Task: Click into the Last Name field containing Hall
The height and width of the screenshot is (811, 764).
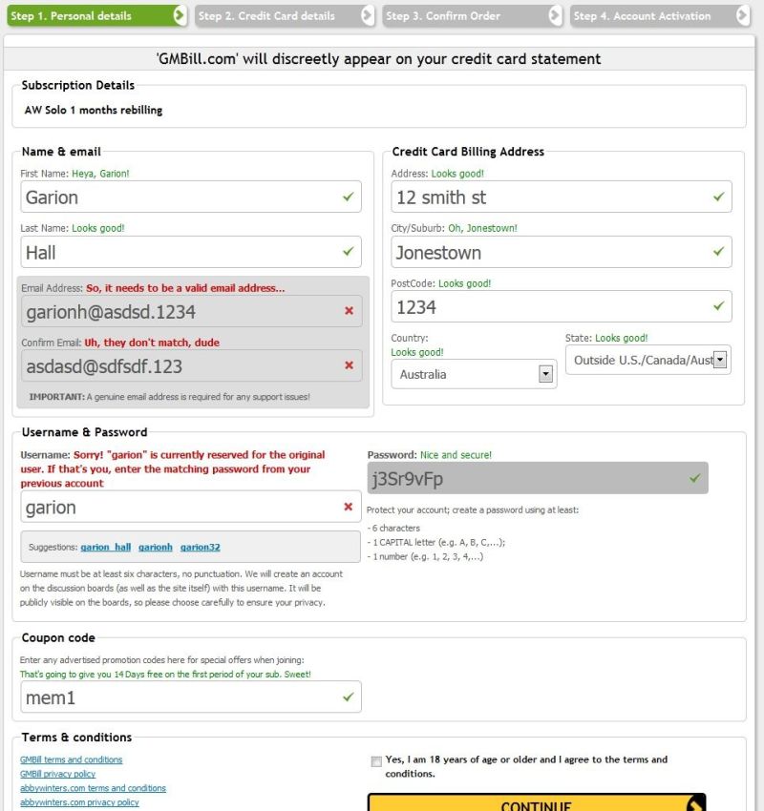Action: 191,252
